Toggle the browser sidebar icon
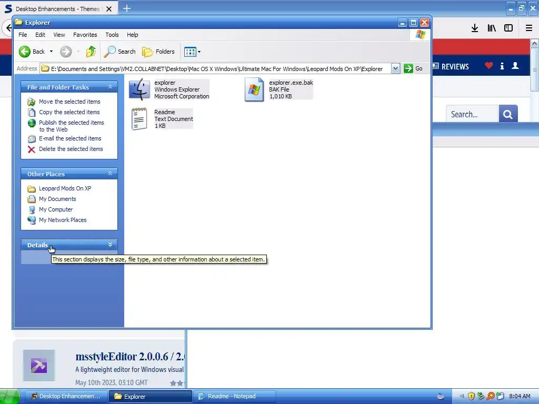Screen dimensions: 539x404 [x=508, y=28]
